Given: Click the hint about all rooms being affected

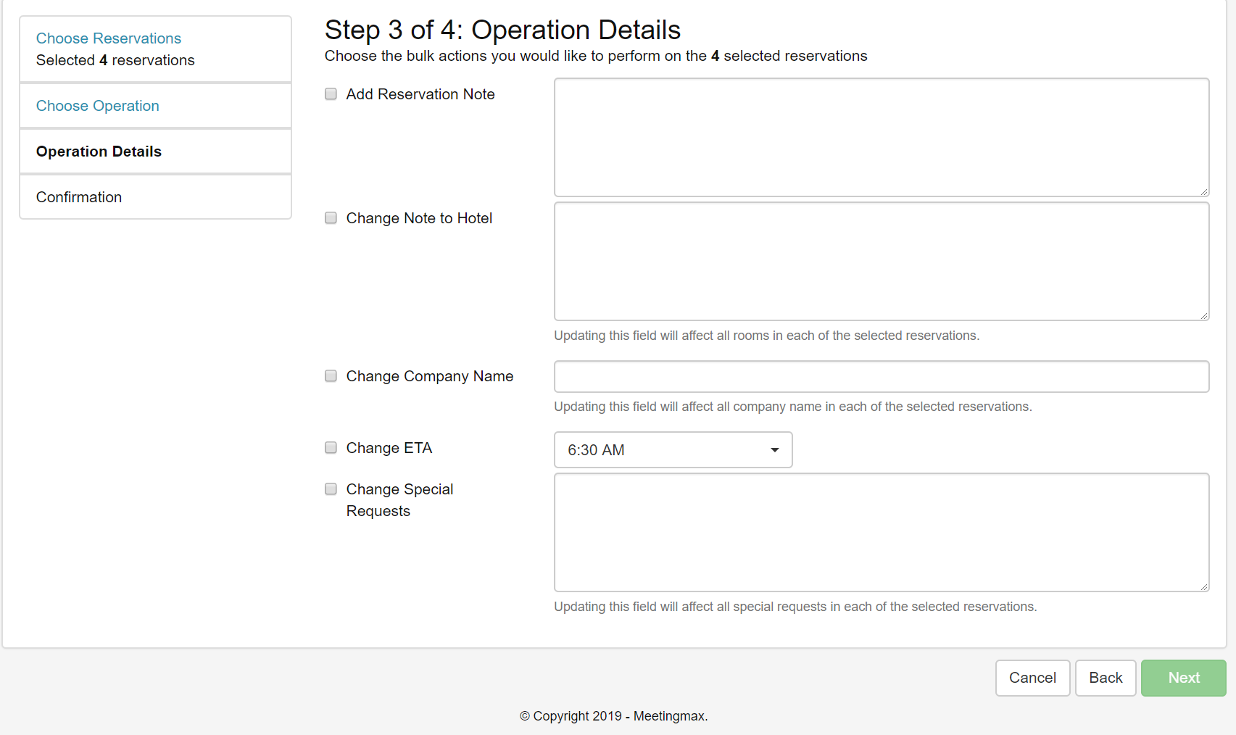Looking at the screenshot, I should [766, 336].
